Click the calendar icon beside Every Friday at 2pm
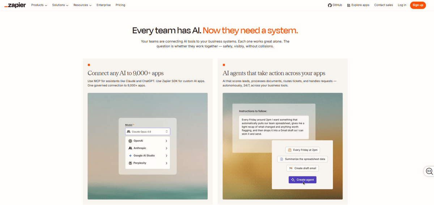Image resolution: width=434 pixels, height=205 pixels. (x=290, y=150)
